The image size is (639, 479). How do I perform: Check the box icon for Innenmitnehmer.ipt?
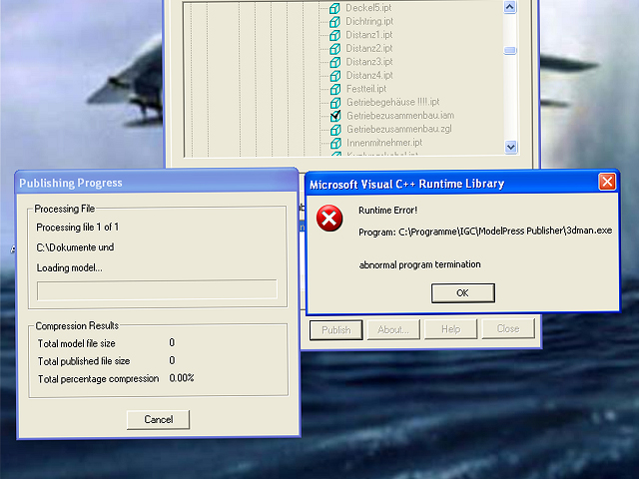coord(335,143)
